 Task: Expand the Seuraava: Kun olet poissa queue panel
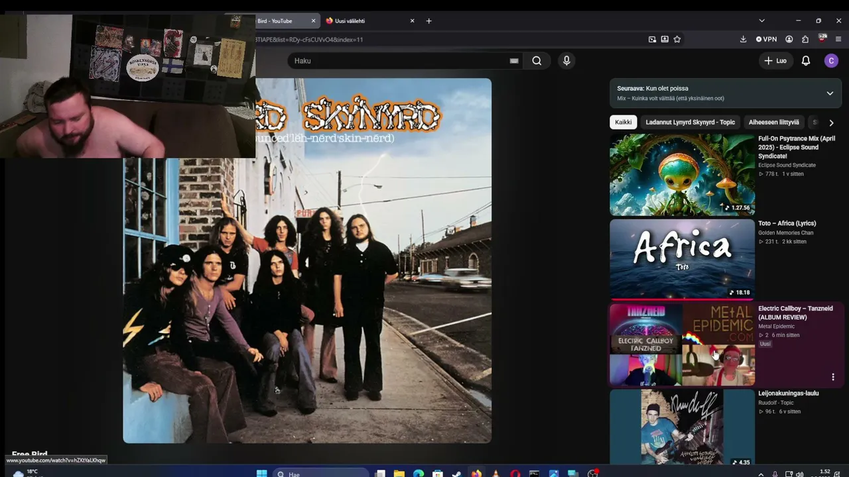point(830,93)
